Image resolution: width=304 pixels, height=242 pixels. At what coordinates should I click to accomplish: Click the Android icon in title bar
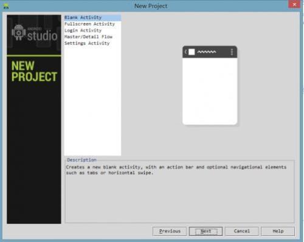(x=6, y=6)
